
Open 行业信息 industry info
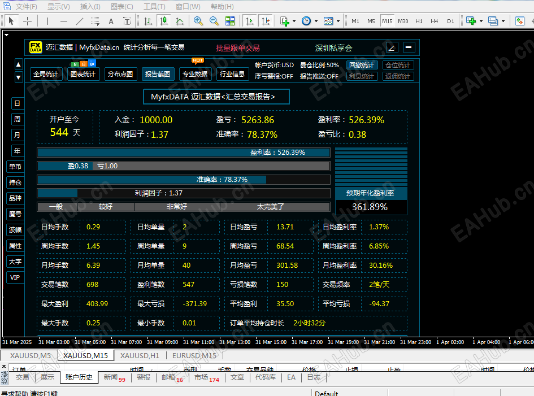(x=232, y=74)
